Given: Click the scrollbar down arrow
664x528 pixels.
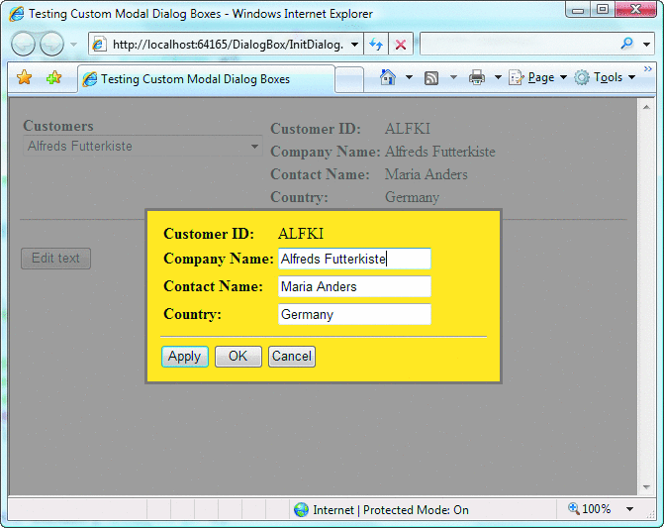Looking at the screenshot, I should tap(646, 487).
